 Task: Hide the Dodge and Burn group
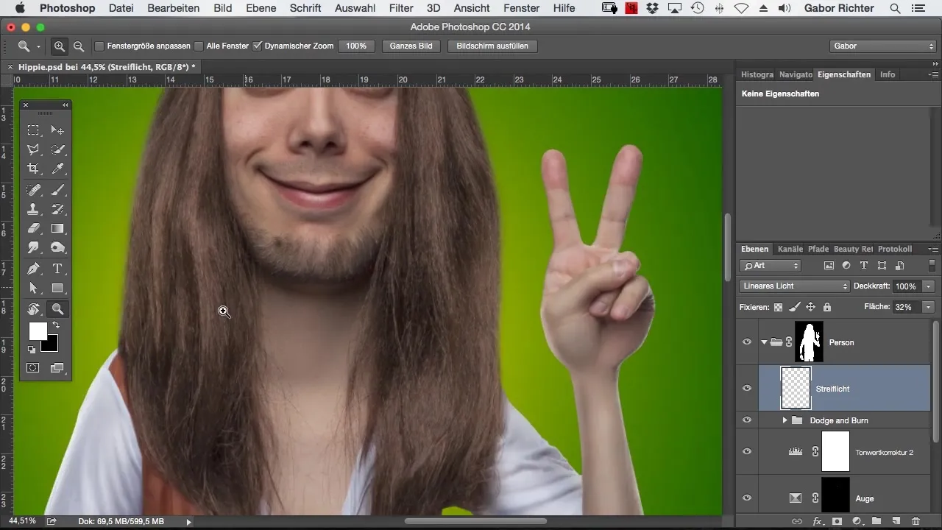[x=747, y=420]
